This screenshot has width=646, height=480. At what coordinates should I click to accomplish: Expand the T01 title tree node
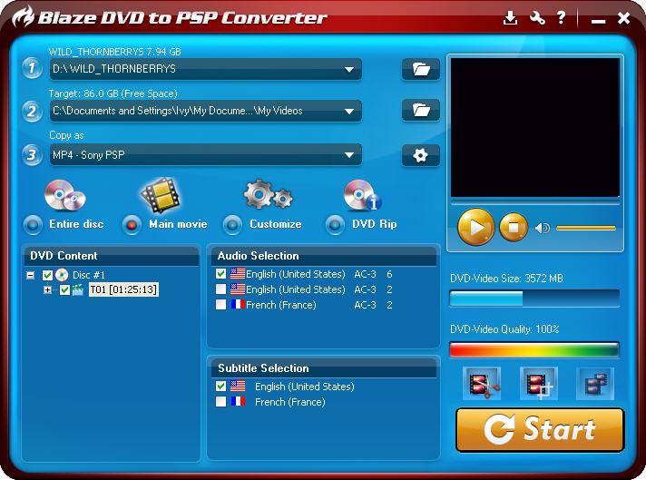48,290
